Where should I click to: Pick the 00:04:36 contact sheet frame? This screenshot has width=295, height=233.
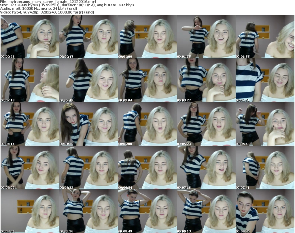coord(89,124)
